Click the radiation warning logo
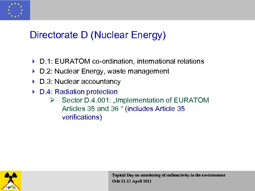 click(x=11, y=181)
